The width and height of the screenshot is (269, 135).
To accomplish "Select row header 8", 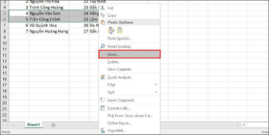I will [4, 31].
